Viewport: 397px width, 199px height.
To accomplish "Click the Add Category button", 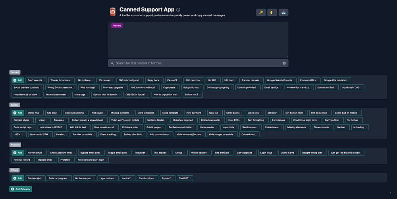I will point(21,189).
